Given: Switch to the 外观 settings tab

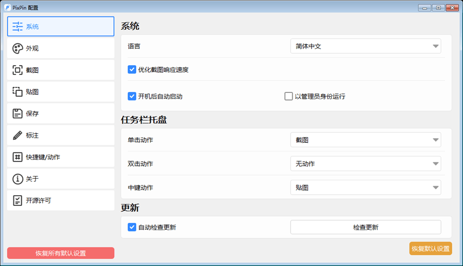Looking at the screenshot, I should tap(61, 48).
